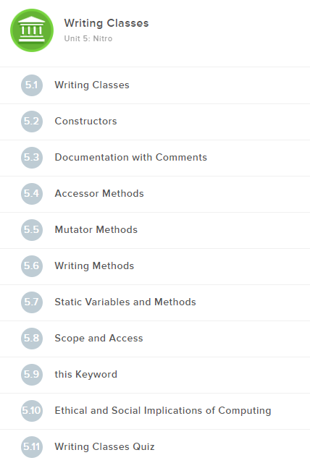This screenshot has width=310, height=463.
Task: Go to Static Variables and Methods
Action: point(155,302)
